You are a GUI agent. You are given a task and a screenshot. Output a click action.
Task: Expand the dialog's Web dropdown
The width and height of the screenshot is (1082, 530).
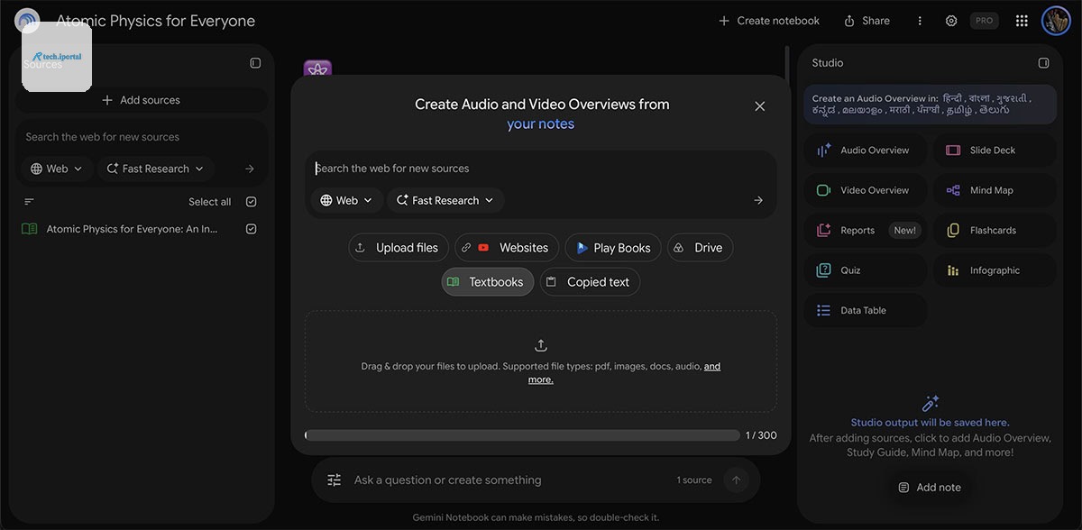coord(347,200)
